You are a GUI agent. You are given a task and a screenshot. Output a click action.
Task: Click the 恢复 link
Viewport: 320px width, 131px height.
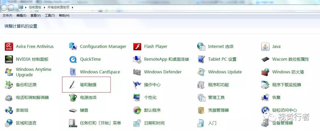click(276, 97)
